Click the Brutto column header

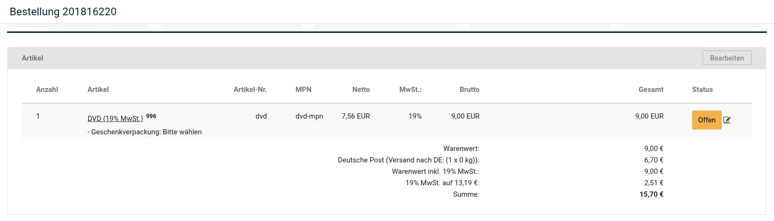pos(470,90)
